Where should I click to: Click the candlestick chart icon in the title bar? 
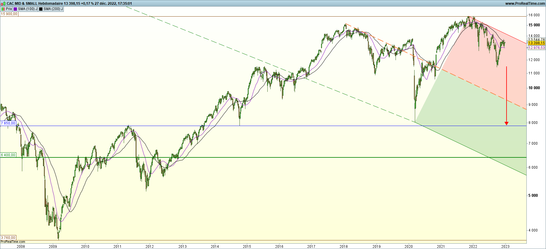3,4
